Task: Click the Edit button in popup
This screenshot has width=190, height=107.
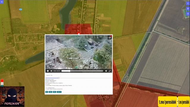Action: pyautogui.click(x=47, y=92)
